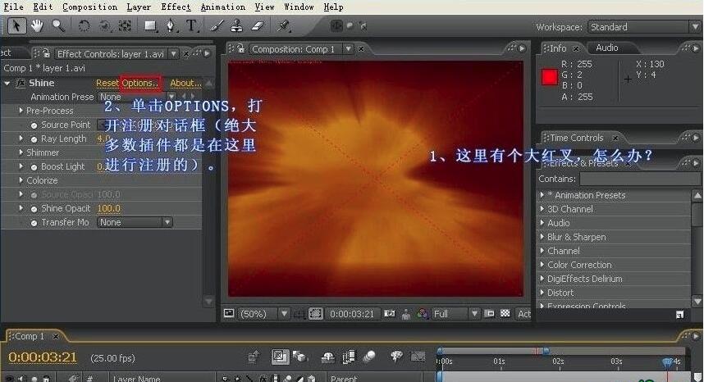Image resolution: width=704 pixels, height=382 pixels.
Task: Select the Orbit Camera tool
Action: click(x=104, y=25)
